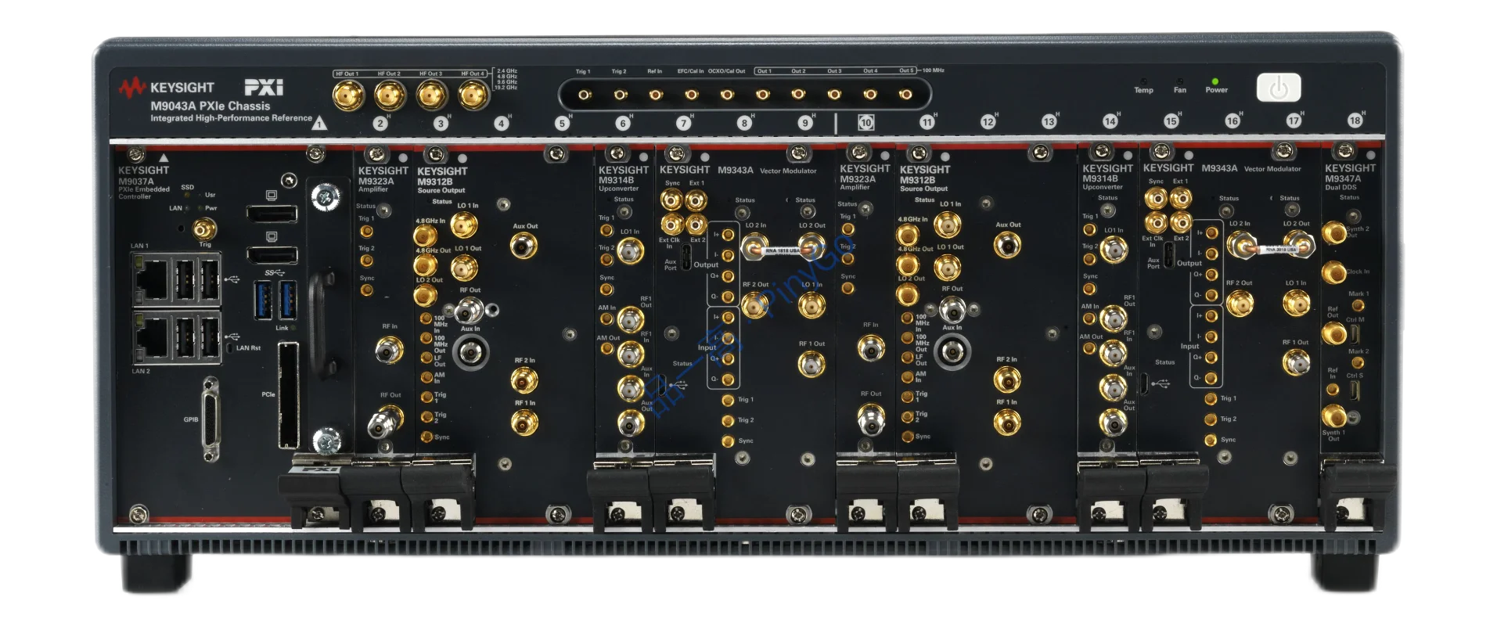Click the HF Out 3 connector

(431, 96)
